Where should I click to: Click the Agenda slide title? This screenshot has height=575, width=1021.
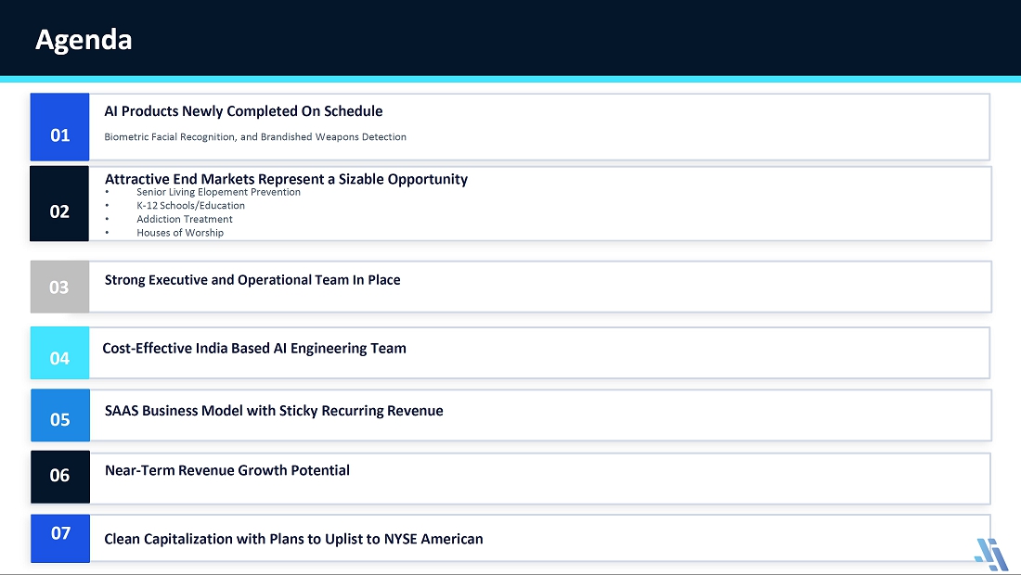click(84, 40)
